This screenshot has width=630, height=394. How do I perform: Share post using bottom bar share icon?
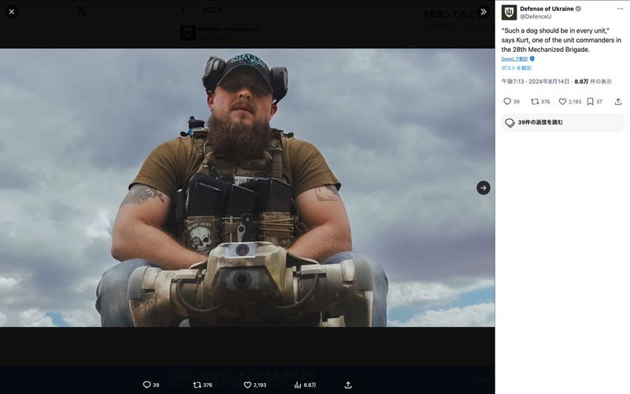pyautogui.click(x=348, y=385)
